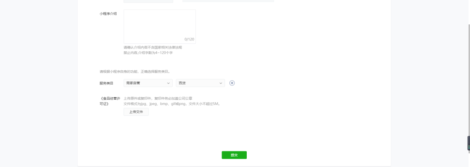Click the 小程序介绍 label
The width and height of the screenshot is (470, 167).
tap(108, 14)
